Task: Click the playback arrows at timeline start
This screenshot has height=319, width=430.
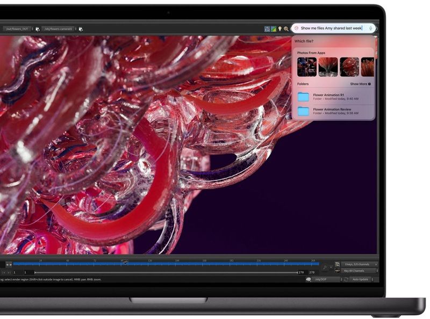Action: [x=9, y=264]
